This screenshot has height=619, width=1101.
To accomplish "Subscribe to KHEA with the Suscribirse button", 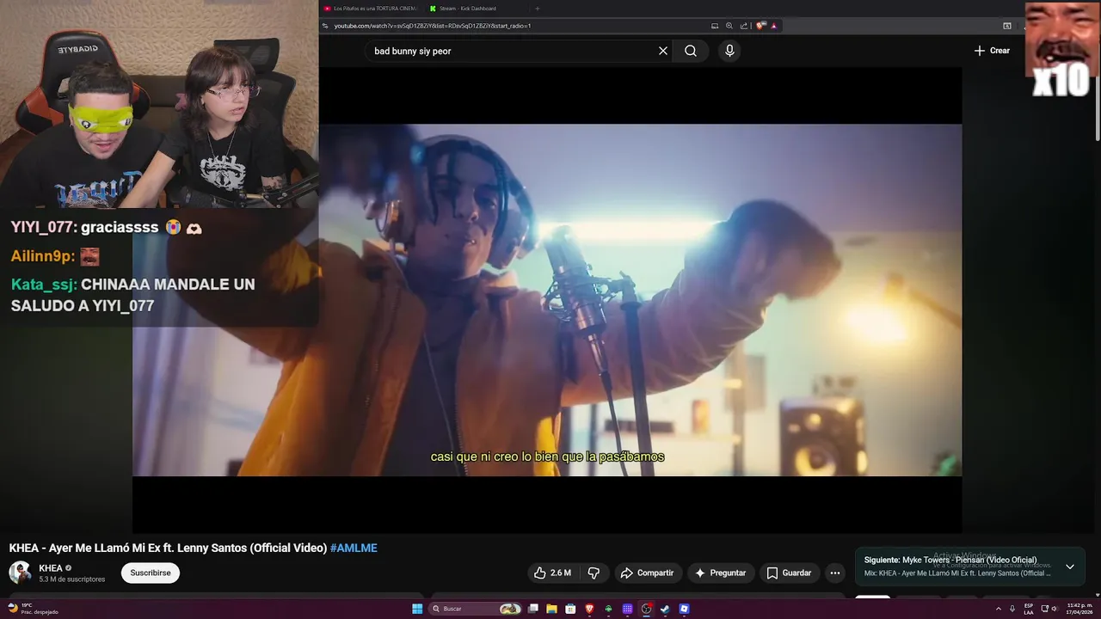I will pyautogui.click(x=151, y=573).
